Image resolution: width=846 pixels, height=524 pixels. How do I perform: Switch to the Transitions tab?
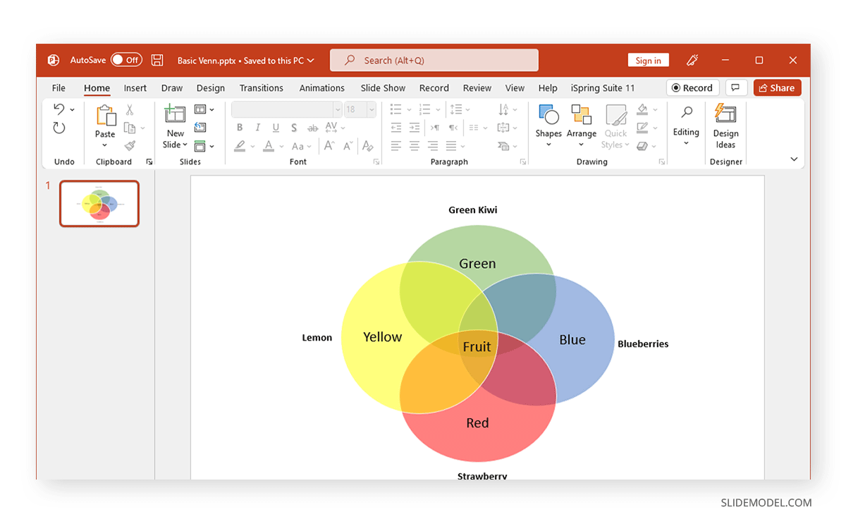262,88
